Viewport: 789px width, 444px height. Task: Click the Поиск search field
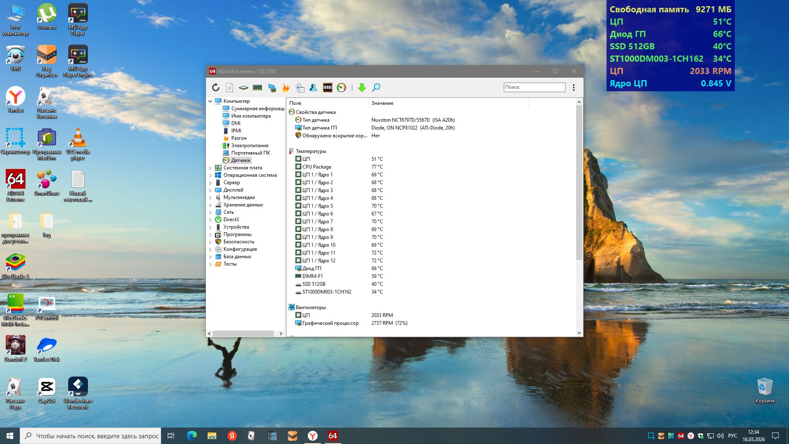(534, 87)
